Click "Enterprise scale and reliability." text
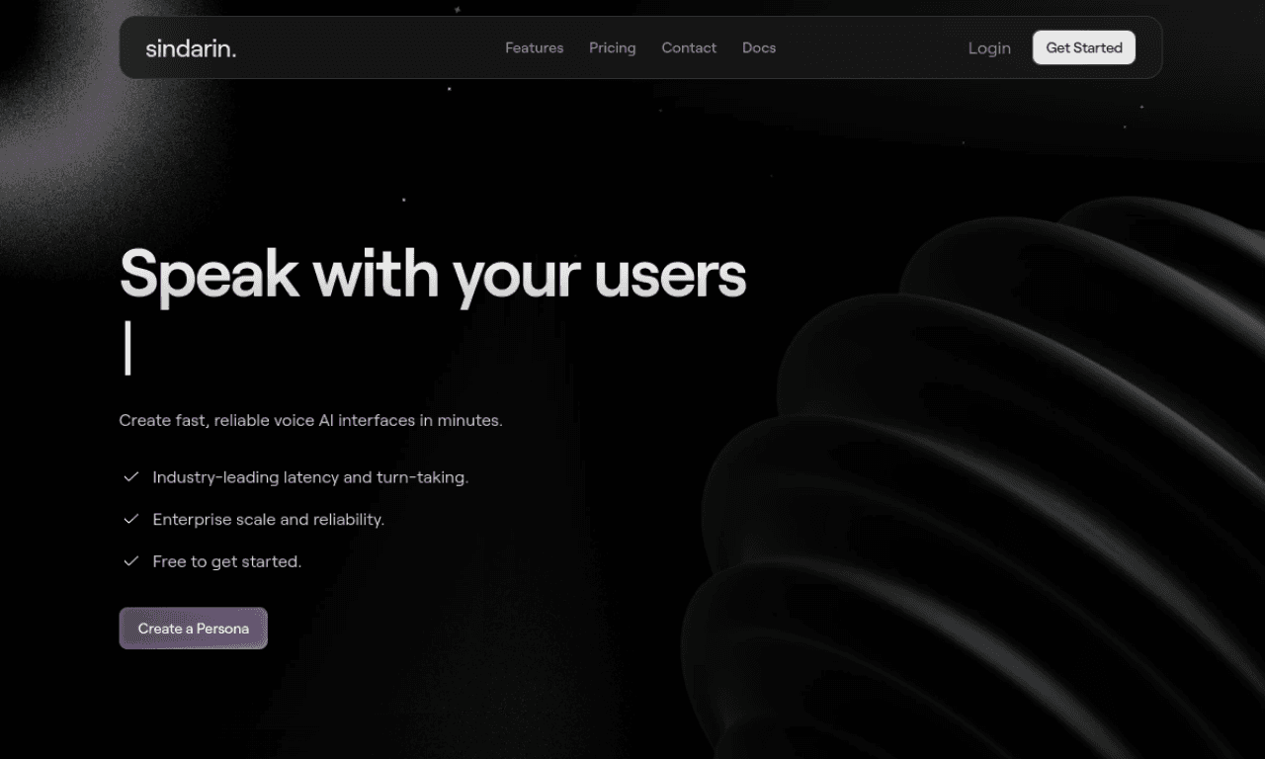The width and height of the screenshot is (1265, 759). click(269, 519)
